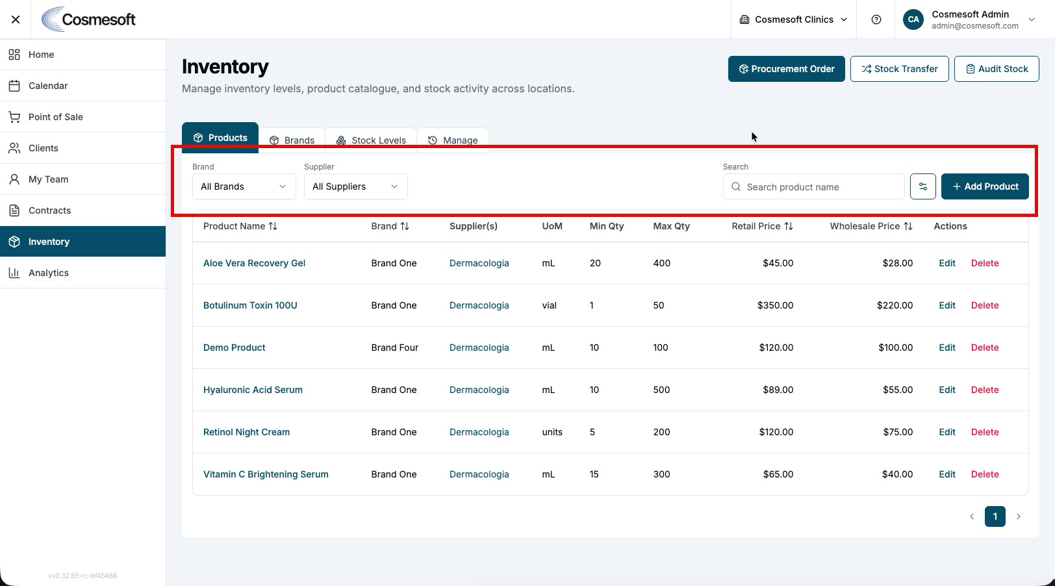Sort by Wholesale Price arrows icon

(x=908, y=226)
